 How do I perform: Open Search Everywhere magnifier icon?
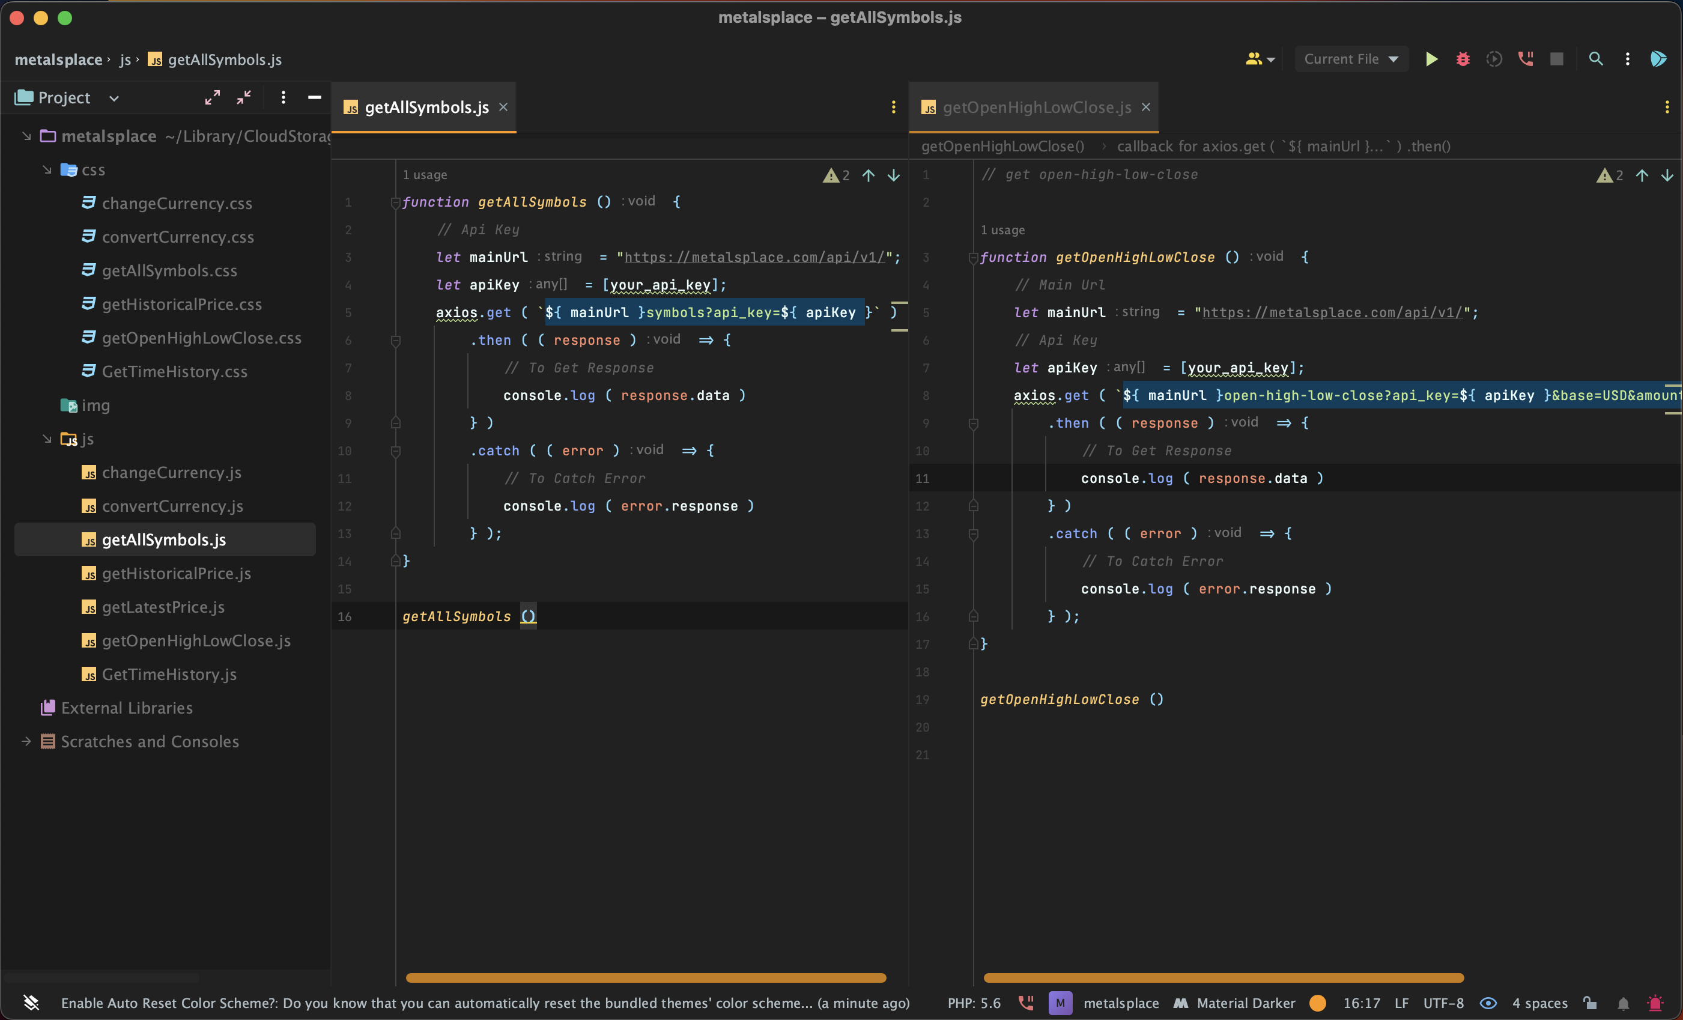coord(1595,59)
